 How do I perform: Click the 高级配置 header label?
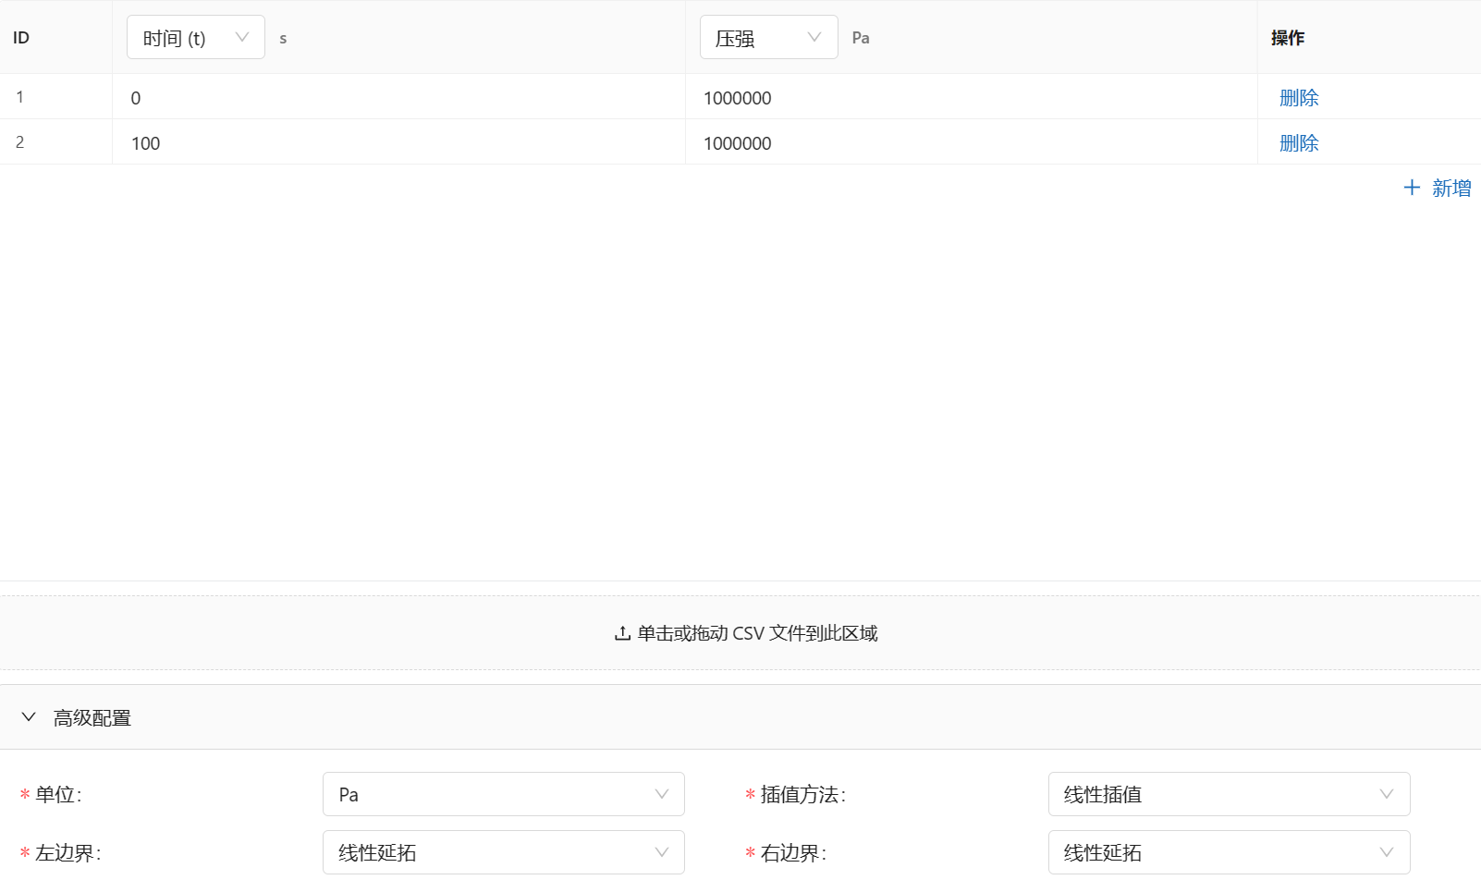coord(92,718)
